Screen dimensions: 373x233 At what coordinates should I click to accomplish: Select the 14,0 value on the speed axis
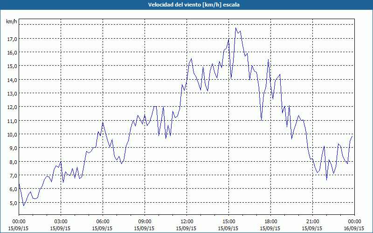pos(12,80)
